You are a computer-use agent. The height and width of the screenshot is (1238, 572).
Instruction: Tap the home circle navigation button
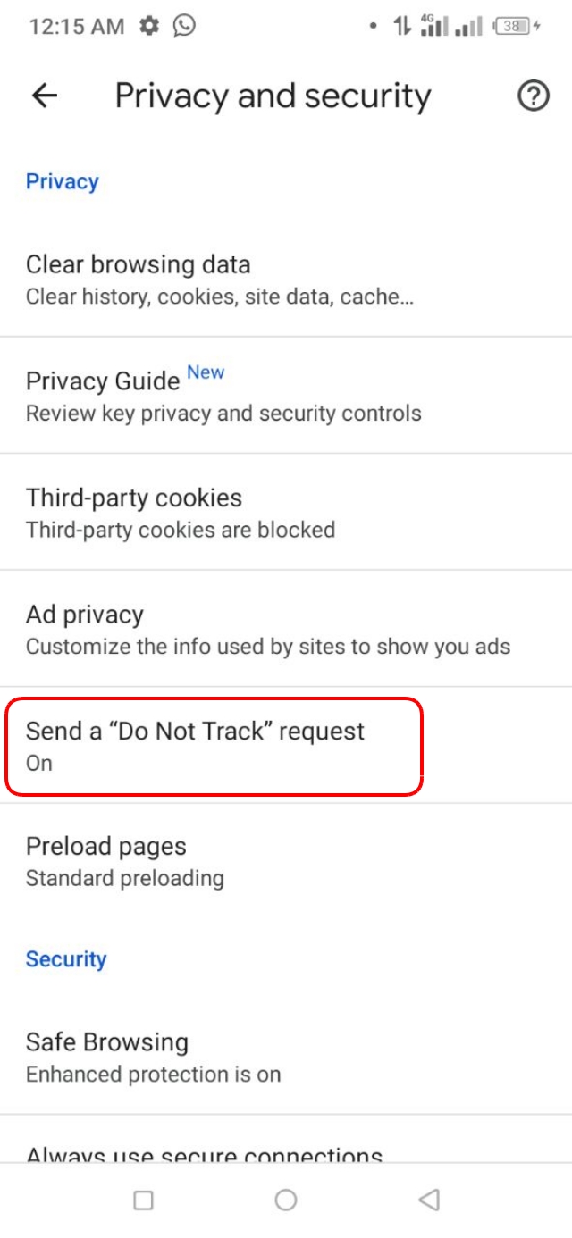[x=286, y=1200]
